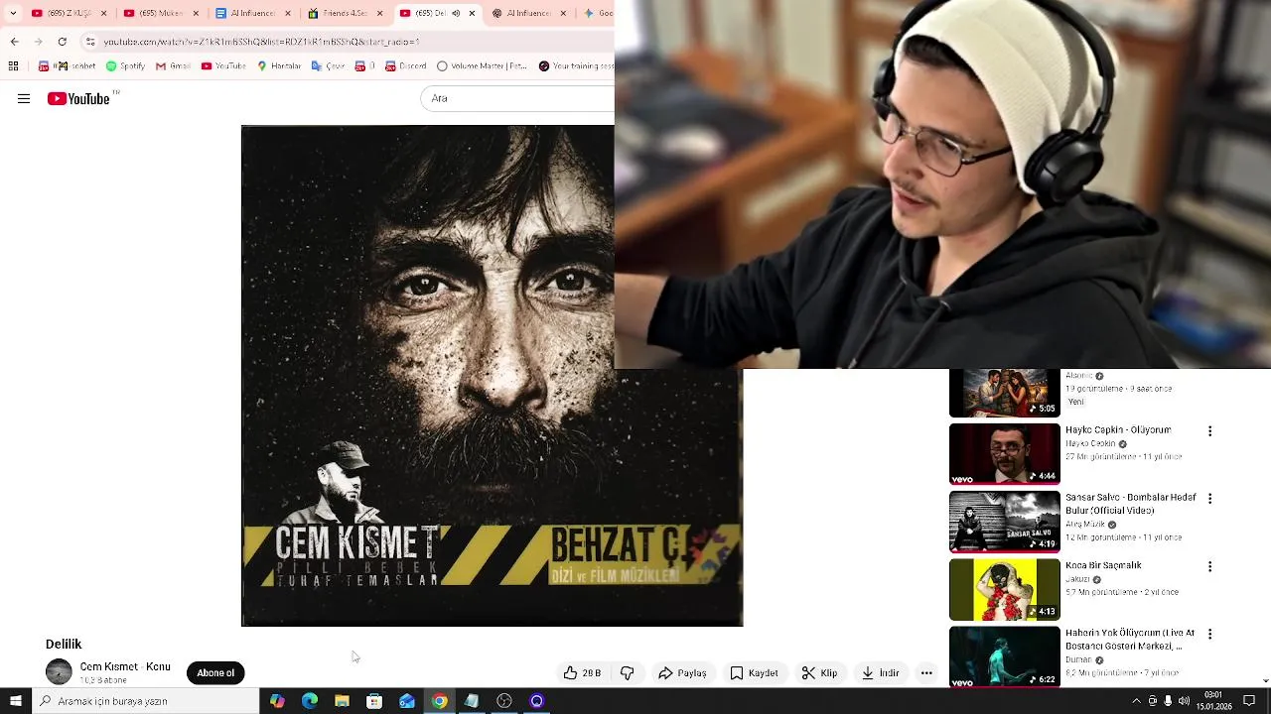Open 'Koca Bir Saçmalık' video title
Screen dimensions: 1271x714
pos(1103,565)
